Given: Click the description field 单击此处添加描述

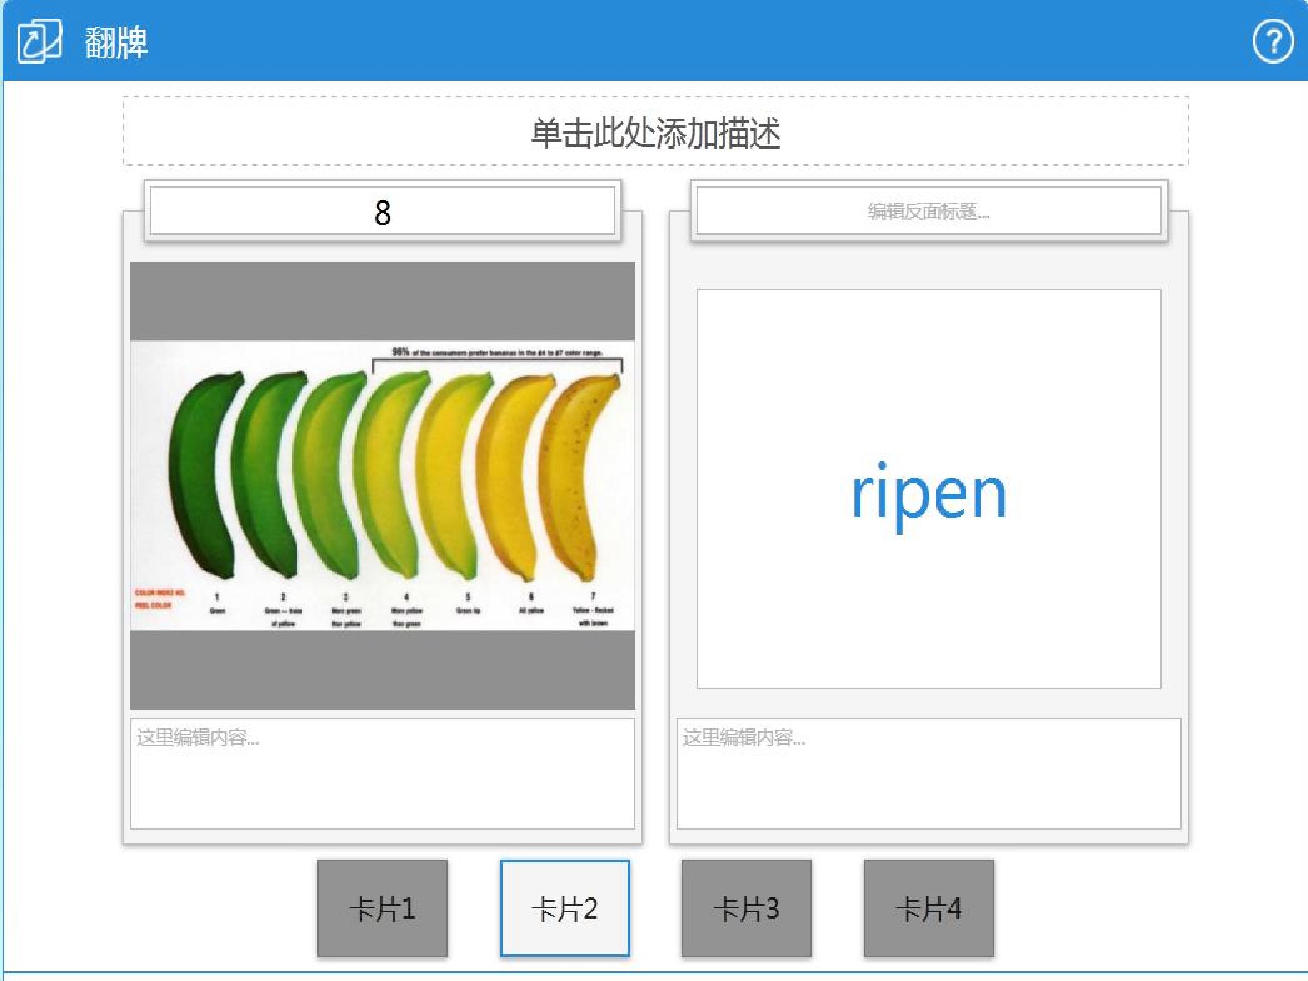Looking at the screenshot, I should pyautogui.click(x=656, y=131).
